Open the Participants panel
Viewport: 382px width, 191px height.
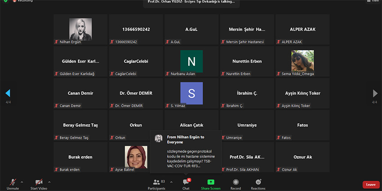tap(156, 183)
